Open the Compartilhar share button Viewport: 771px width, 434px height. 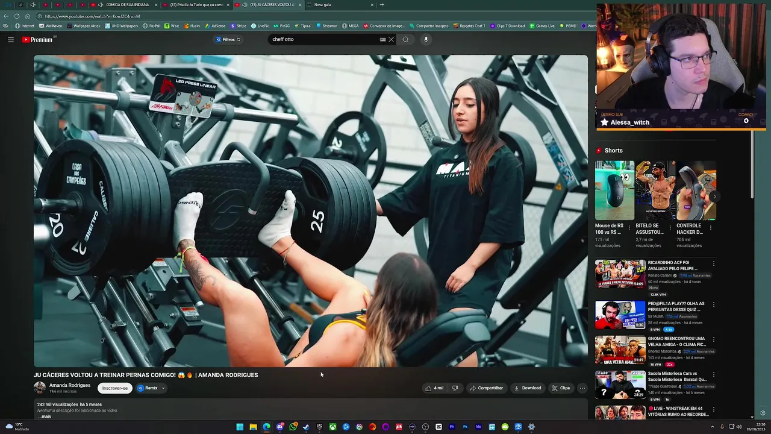[x=487, y=388]
